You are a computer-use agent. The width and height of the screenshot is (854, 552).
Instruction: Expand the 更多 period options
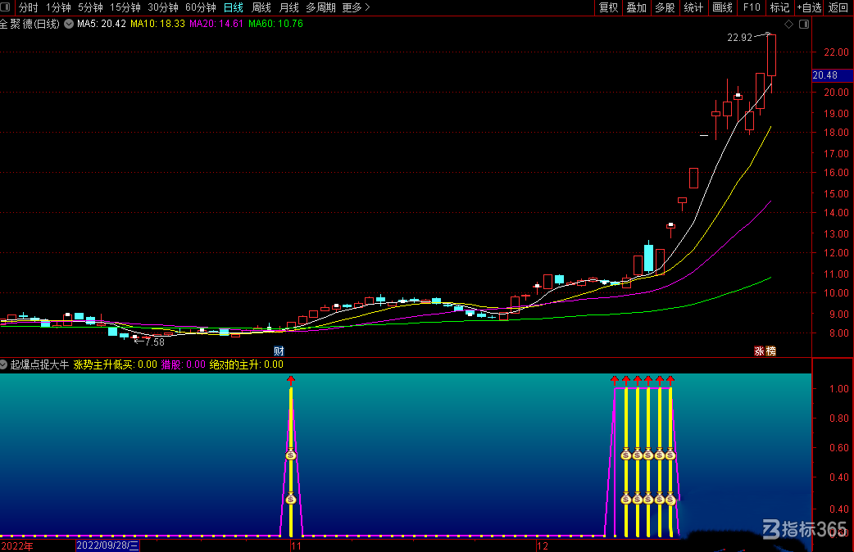(356, 7)
